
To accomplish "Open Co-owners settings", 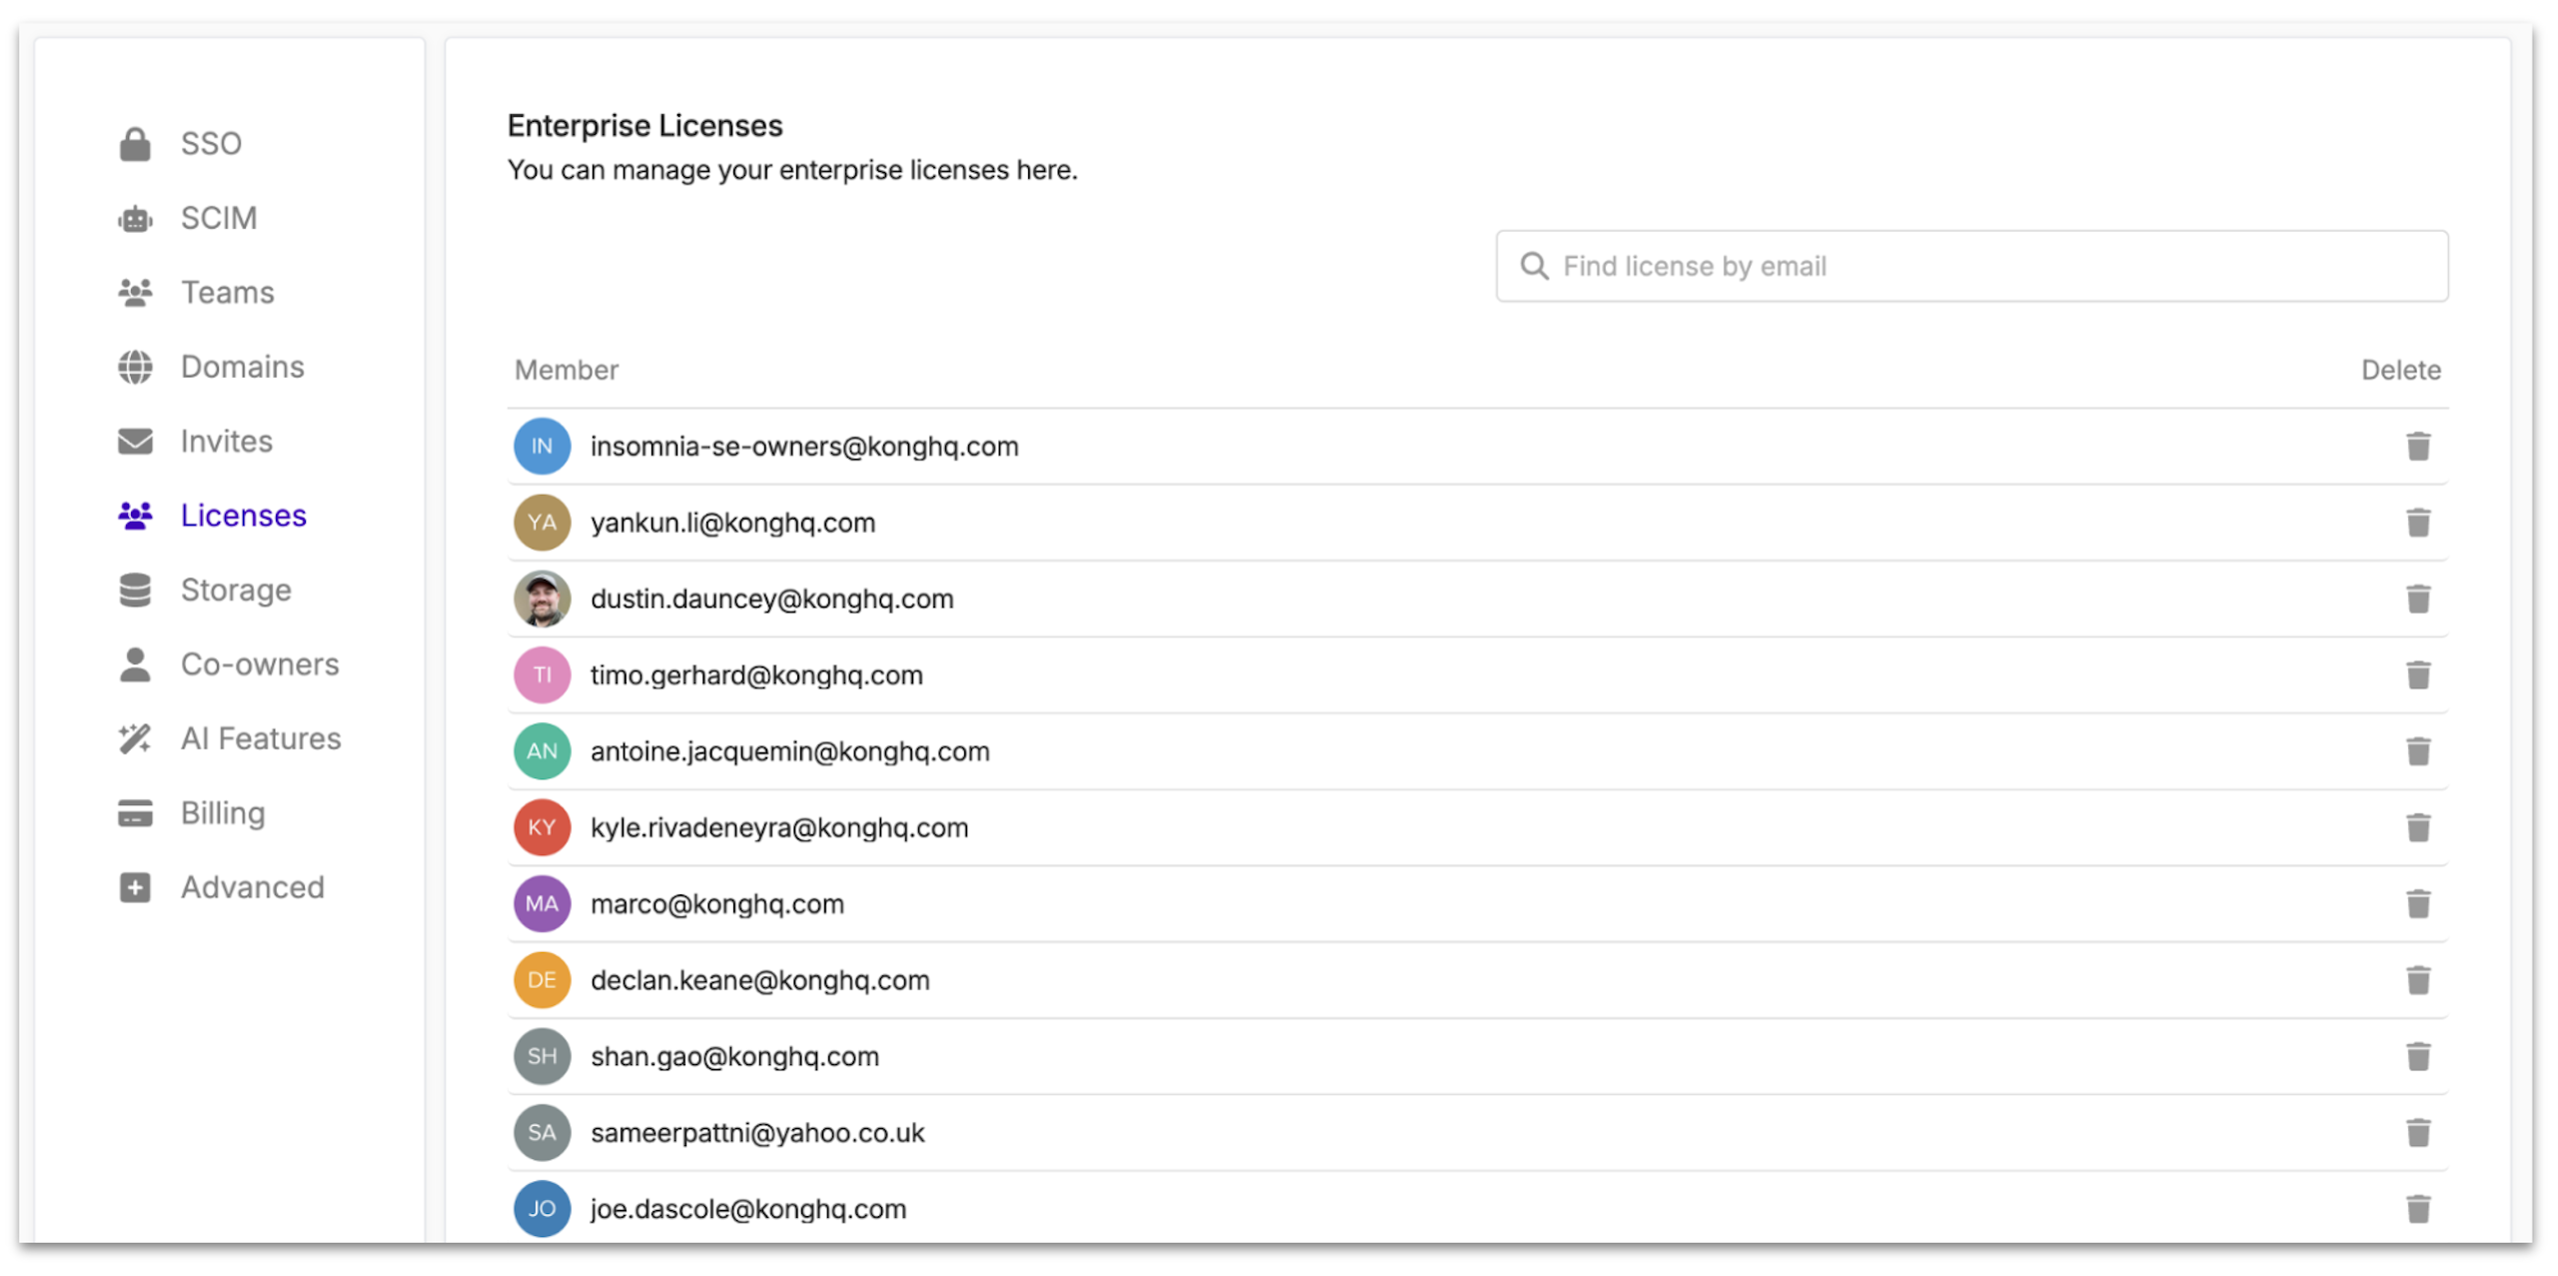I will pyautogui.click(x=260, y=664).
